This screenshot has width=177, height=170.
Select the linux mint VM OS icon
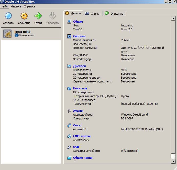[7, 34]
